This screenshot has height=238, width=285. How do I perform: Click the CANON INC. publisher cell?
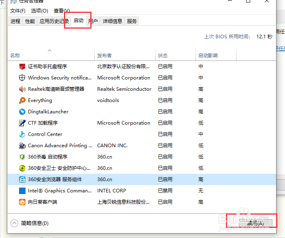coord(112,146)
